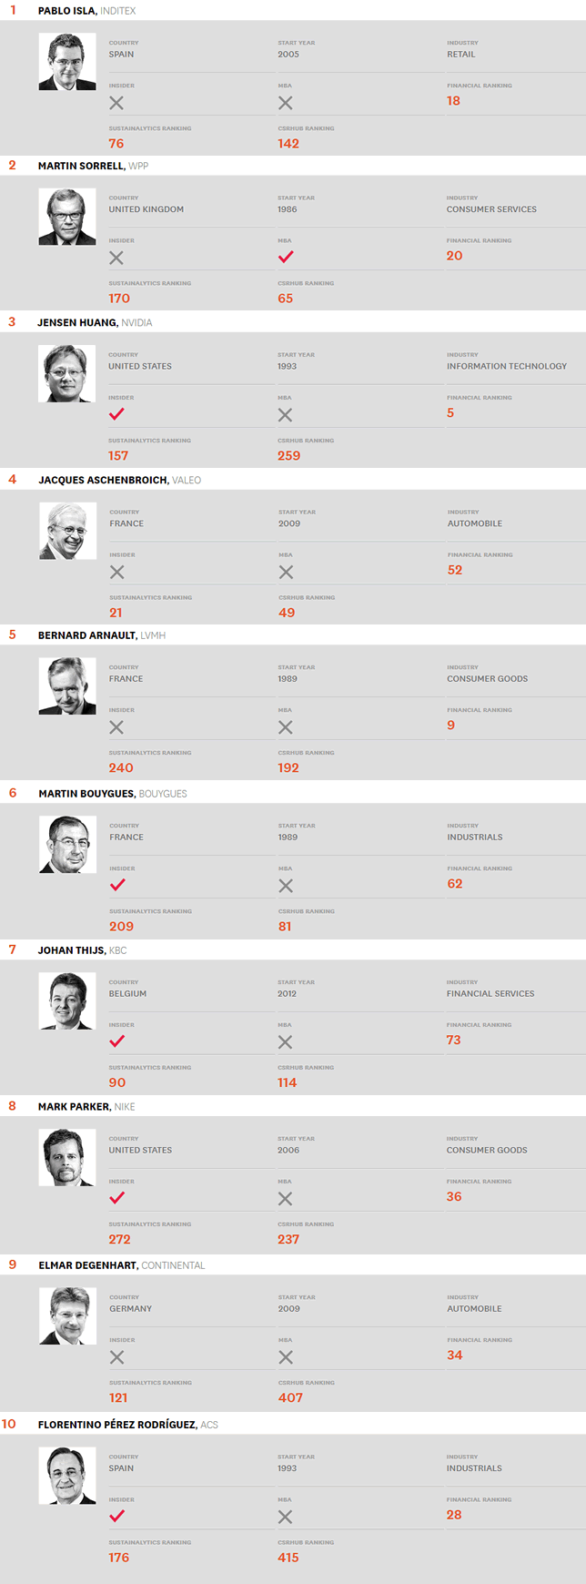Click Johan Thijs' Insider checkmark
This screenshot has height=1584, width=586.
[116, 1041]
